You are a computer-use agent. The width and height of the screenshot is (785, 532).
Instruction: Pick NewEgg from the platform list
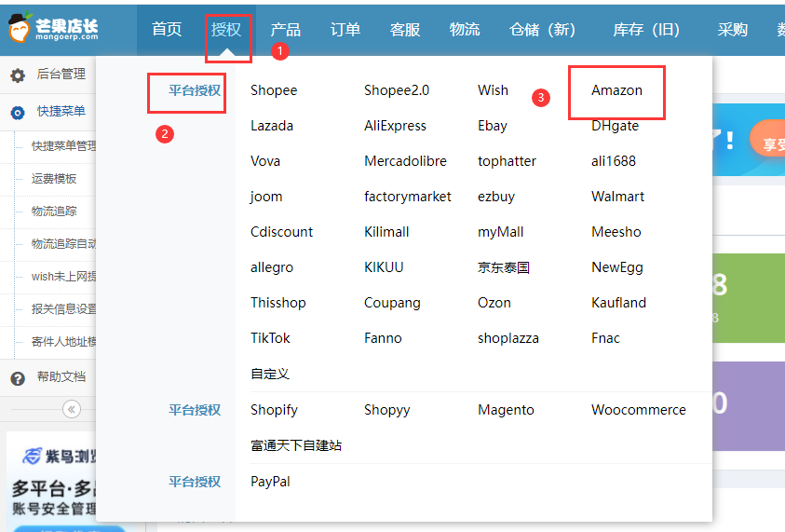point(617,267)
